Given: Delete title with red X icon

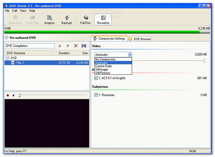Looking at the screenshot, I should tap(76, 46).
